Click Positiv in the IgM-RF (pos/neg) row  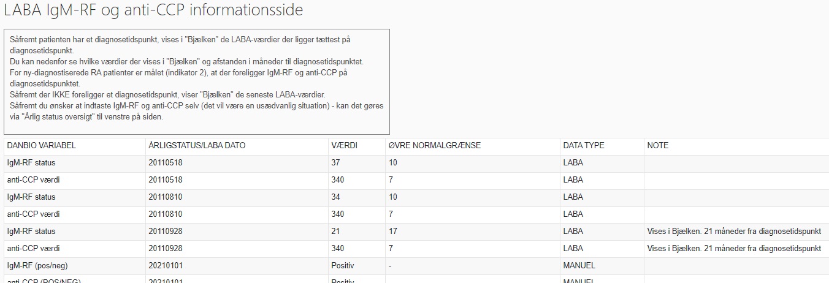pyautogui.click(x=343, y=266)
